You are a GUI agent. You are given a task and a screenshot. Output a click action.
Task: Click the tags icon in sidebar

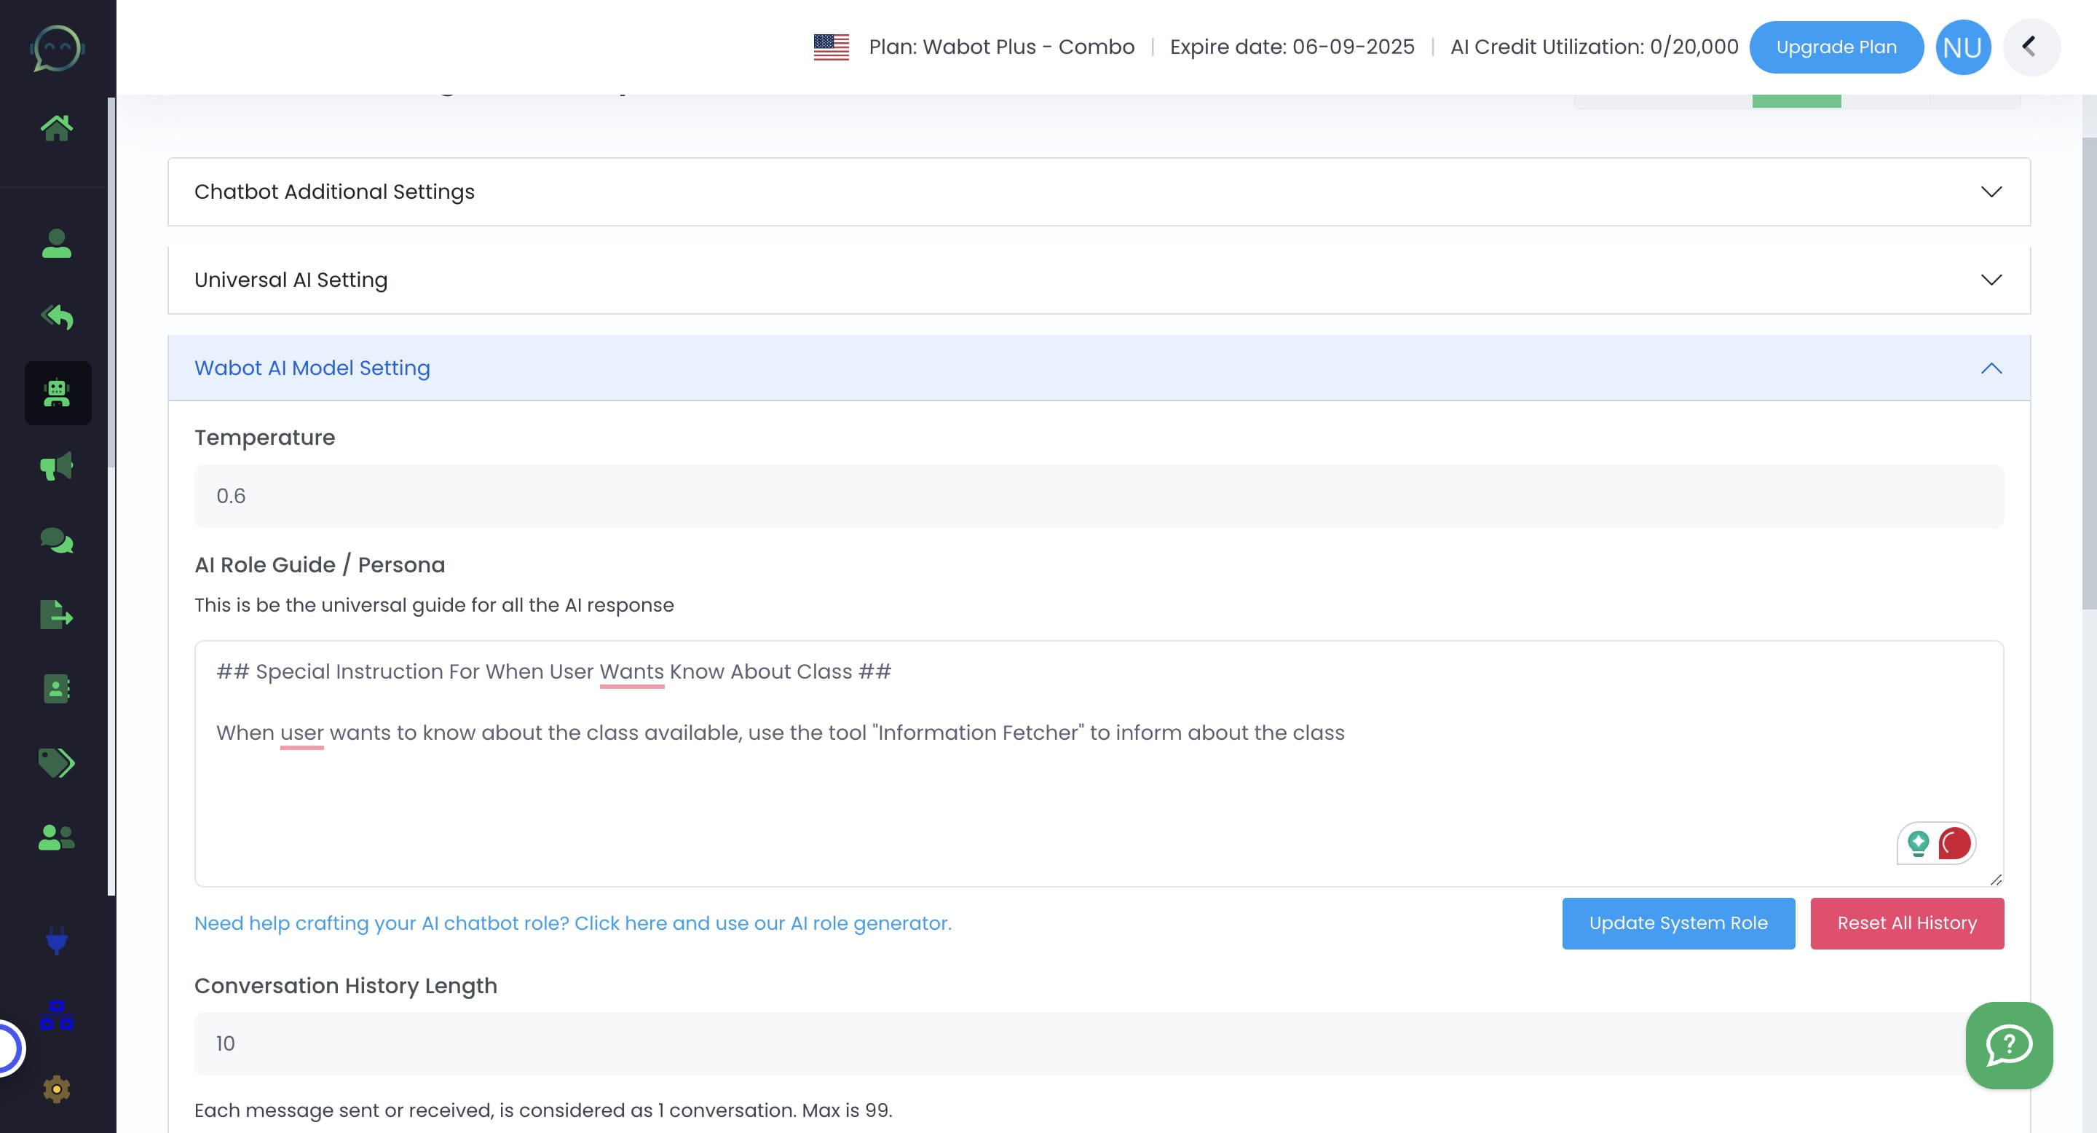56,762
